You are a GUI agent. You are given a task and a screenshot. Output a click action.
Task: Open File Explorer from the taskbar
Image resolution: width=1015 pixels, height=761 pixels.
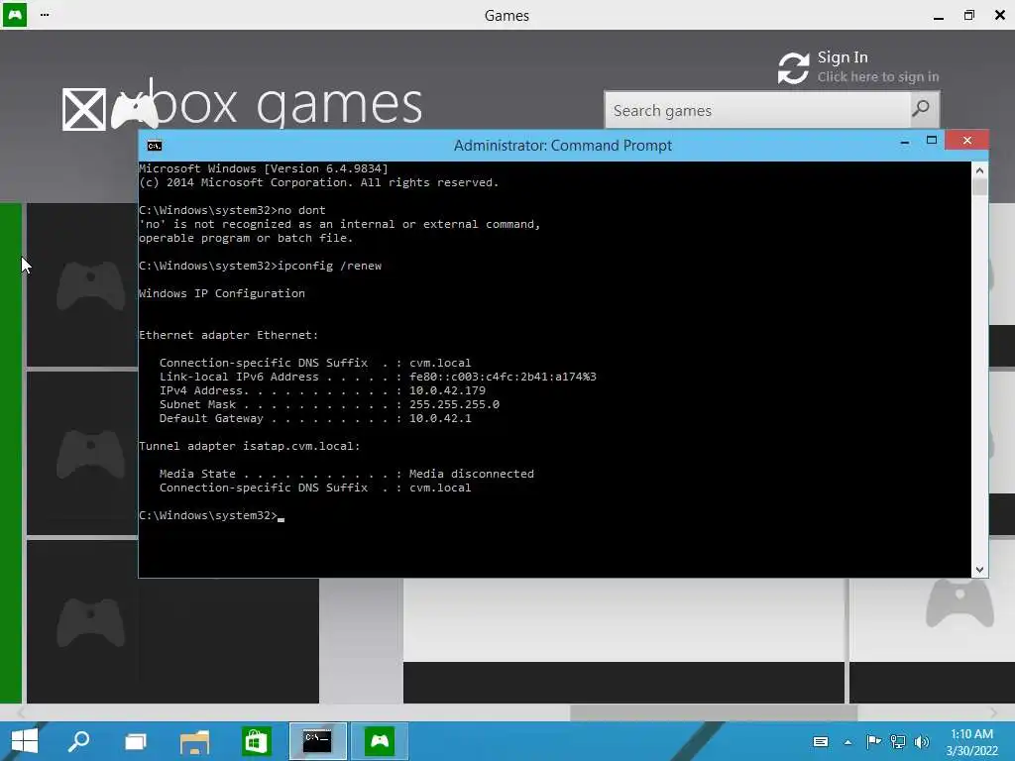pyautogui.click(x=195, y=741)
